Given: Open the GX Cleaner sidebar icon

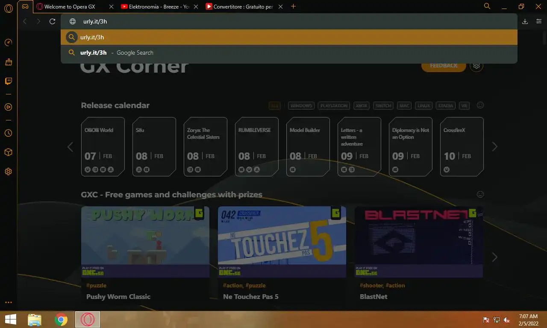Looking at the screenshot, I should pos(8,62).
